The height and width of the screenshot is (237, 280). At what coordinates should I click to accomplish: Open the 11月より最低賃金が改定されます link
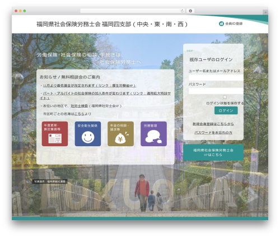(90, 86)
